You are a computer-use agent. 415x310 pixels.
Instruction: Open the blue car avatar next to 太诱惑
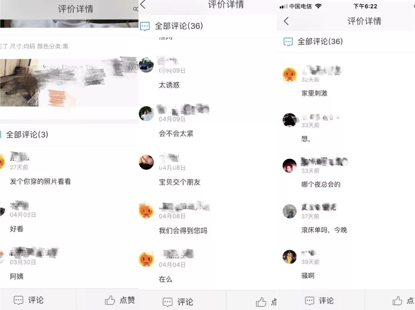[x=146, y=65]
